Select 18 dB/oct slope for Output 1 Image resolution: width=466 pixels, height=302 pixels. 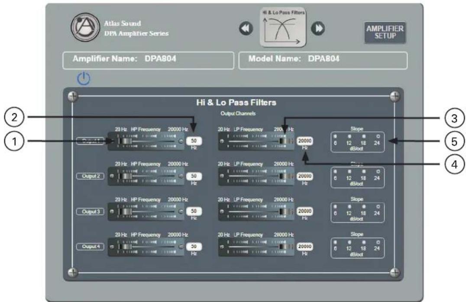click(364, 137)
